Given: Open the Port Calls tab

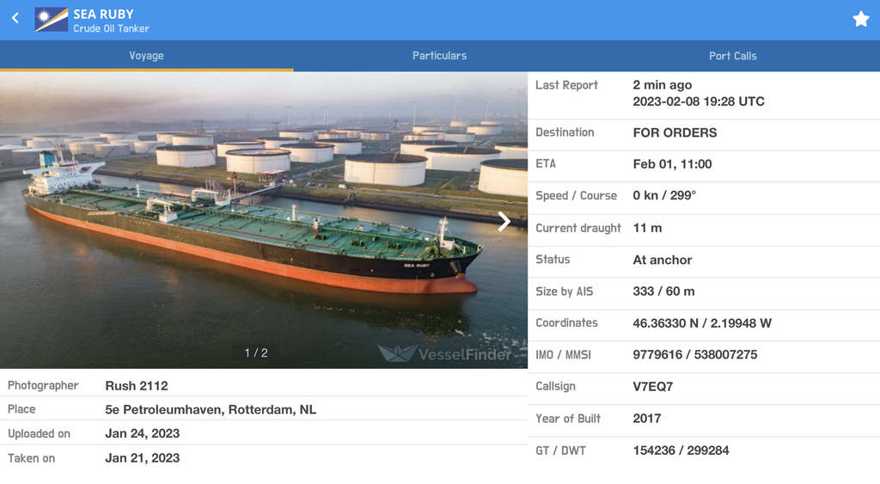Looking at the screenshot, I should 733,56.
